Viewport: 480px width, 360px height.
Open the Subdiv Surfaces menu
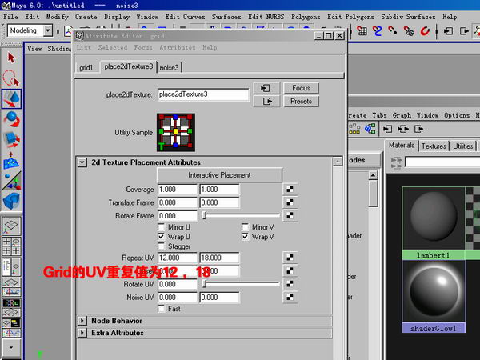pyautogui.click(x=408, y=17)
